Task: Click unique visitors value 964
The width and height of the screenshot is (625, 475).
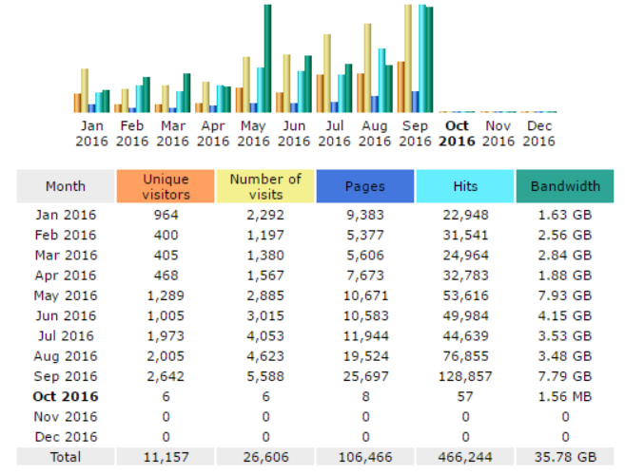Action: pyautogui.click(x=166, y=215)
